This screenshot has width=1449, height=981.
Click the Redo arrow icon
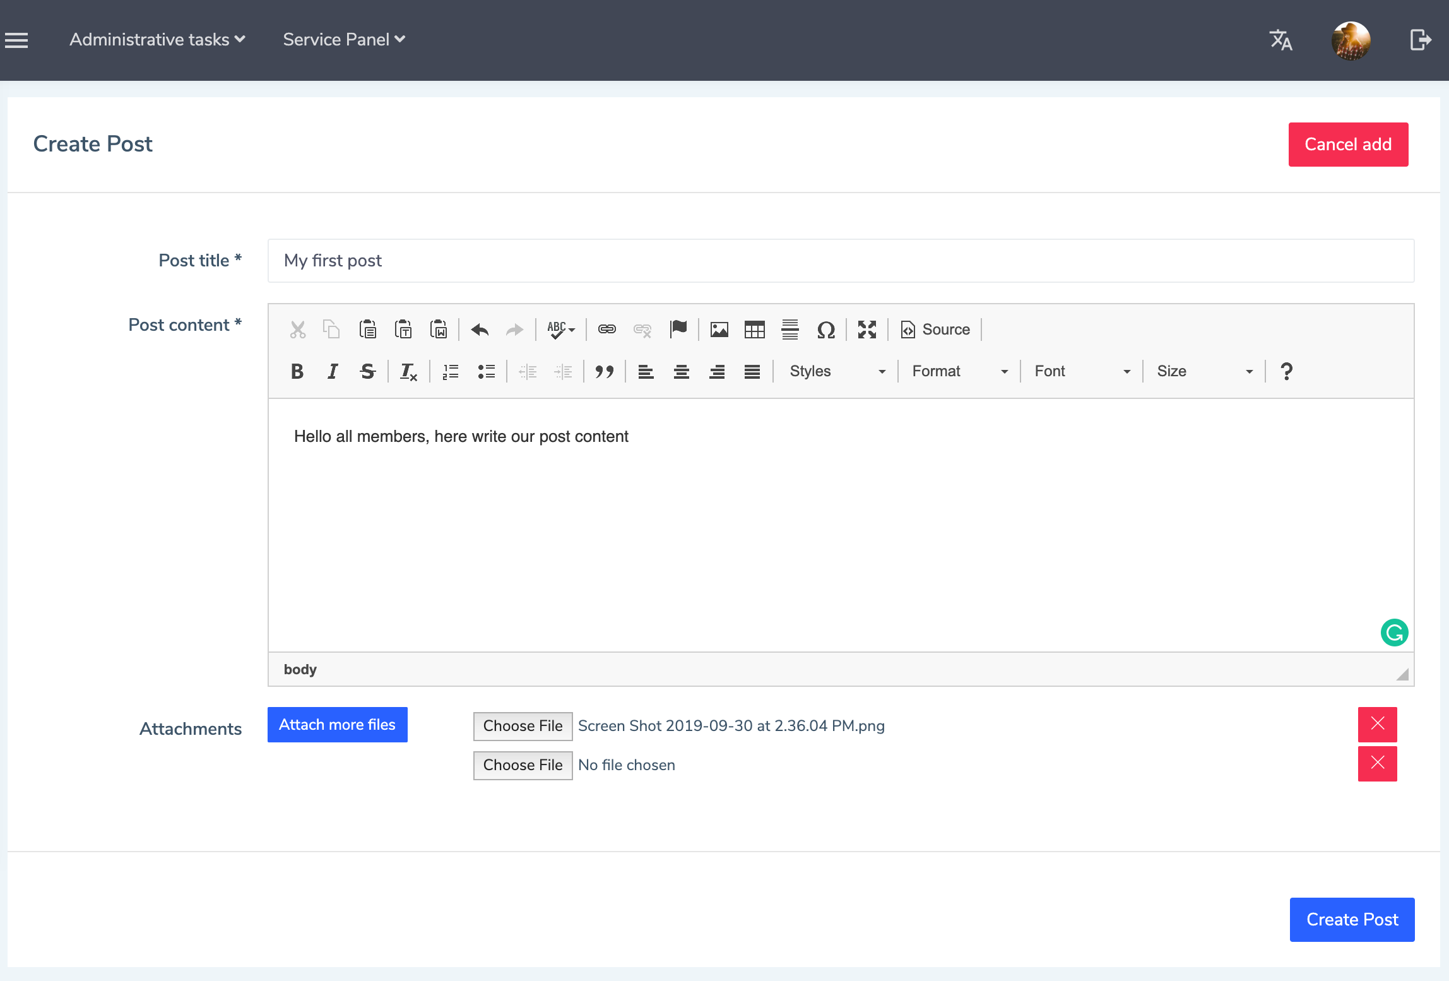515,330
